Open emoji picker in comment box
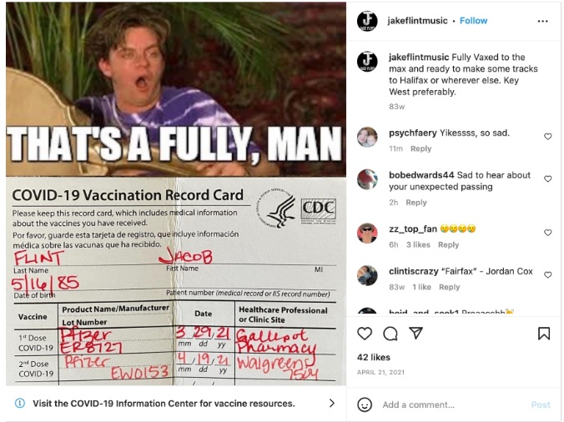The width and height of the screenshot is (564, 422). pos(365,404)
